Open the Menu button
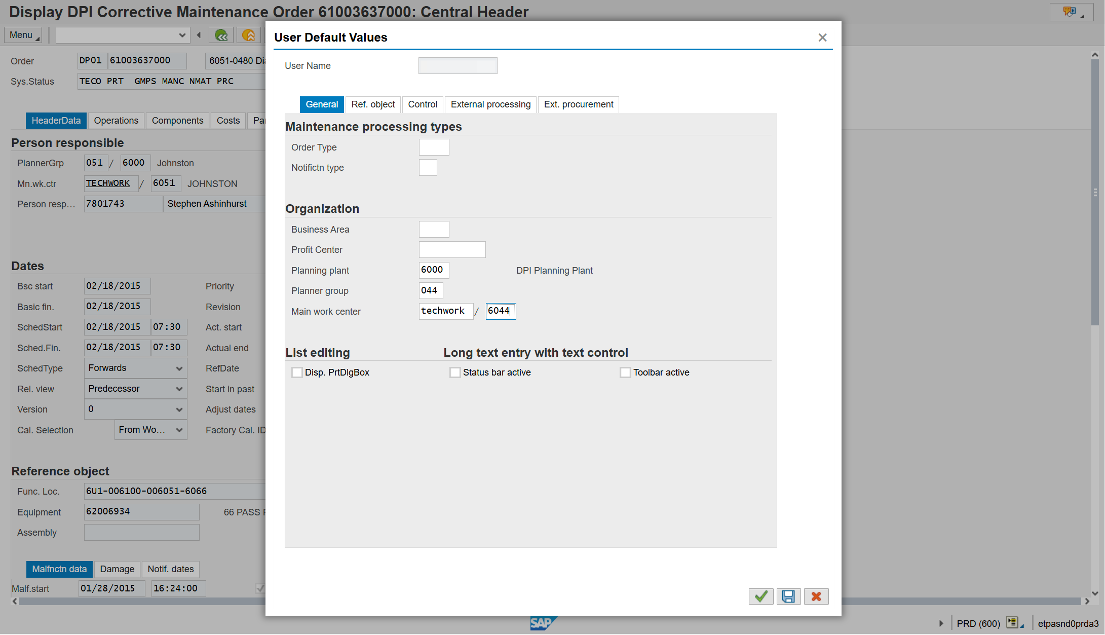This screenshot has height=635, width=1105. 23,35
